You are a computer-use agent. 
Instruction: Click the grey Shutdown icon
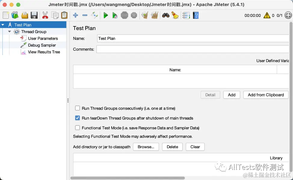click(134, 15)
